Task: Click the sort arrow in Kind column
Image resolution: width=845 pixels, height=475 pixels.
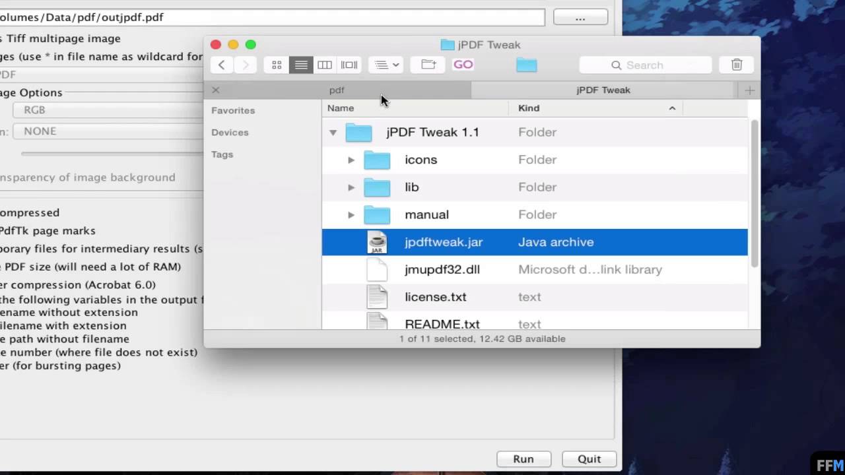Action: (672, 108)
